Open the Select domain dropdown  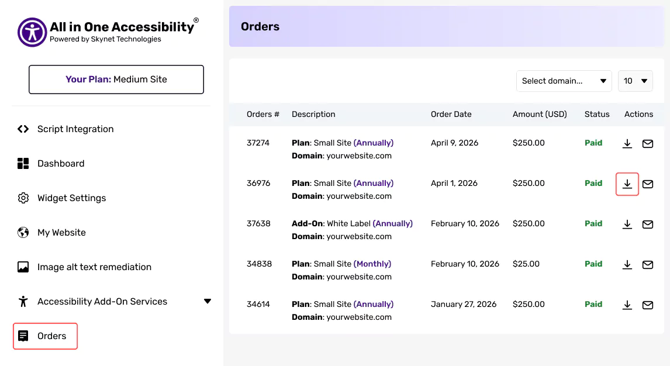click(564, 81)
